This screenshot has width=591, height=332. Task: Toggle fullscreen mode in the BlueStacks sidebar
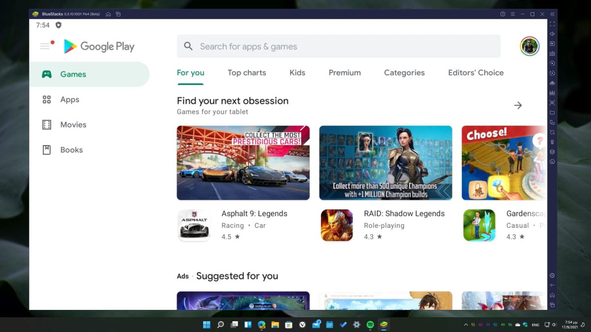point(552,25)
